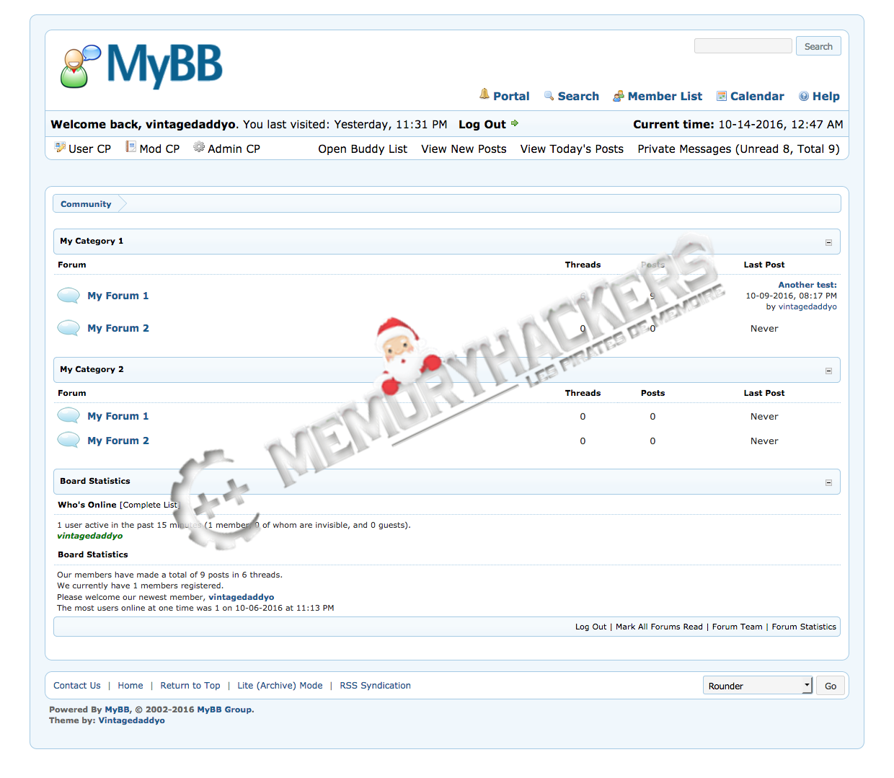Click the MyBB link in Powered By

pyautogui.click(x=117, y=710)
